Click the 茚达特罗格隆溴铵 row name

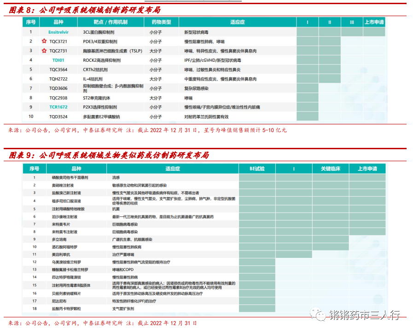click(x=66, y=277)
